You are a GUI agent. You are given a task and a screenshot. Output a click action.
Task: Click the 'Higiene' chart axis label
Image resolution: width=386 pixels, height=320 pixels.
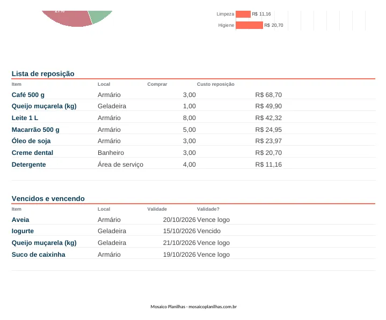[226, 25]
